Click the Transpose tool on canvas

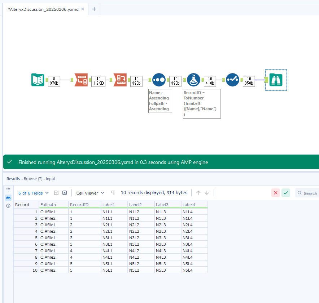point(81,80)
